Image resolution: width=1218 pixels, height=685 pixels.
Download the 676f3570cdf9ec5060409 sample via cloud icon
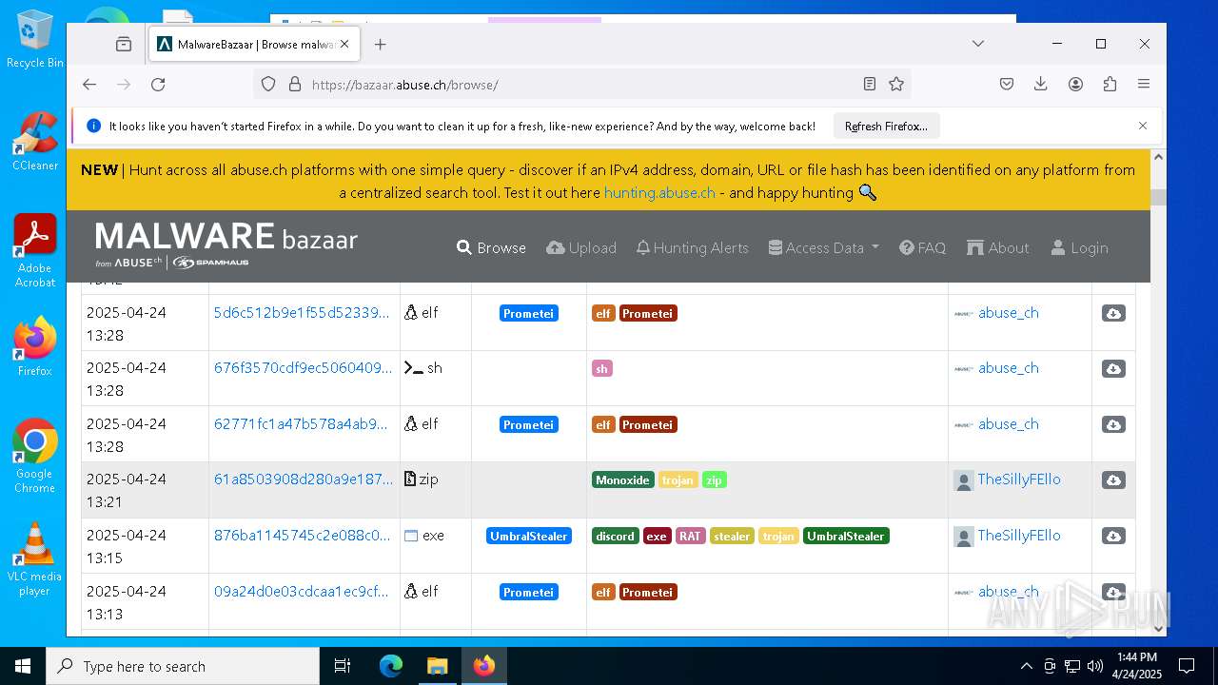(1113, 368)
